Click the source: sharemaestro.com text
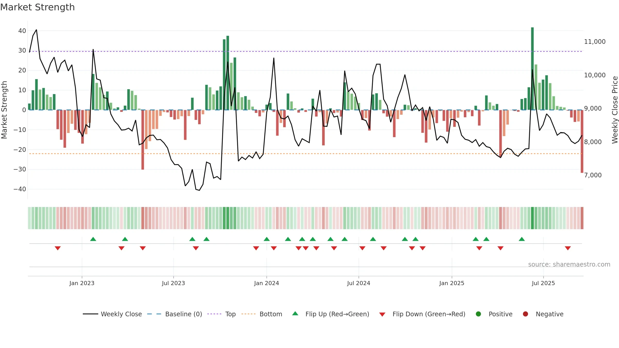This screenshot has height=348, width=619. click(x=569, y=264)
